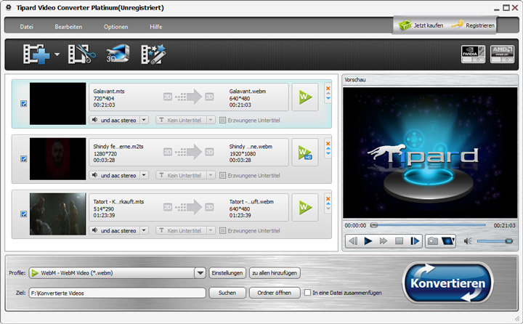Click the Ziel destination path field
523x324 pixels.
[x=118, y=293]
